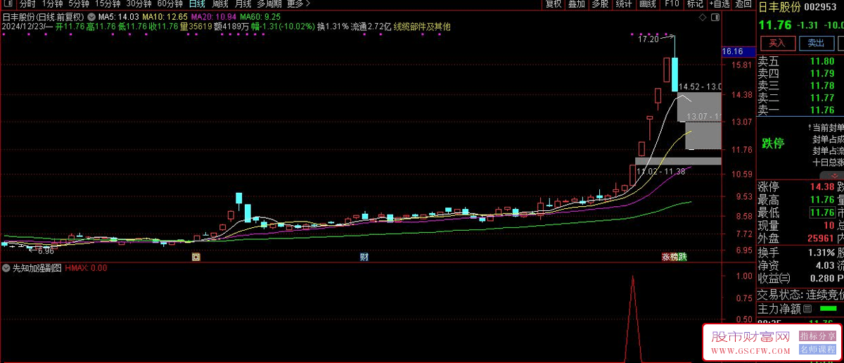This screenshot has width=844, height=363.
Task: Click the 多股 multi-stock button
Action: coord(600,4)
